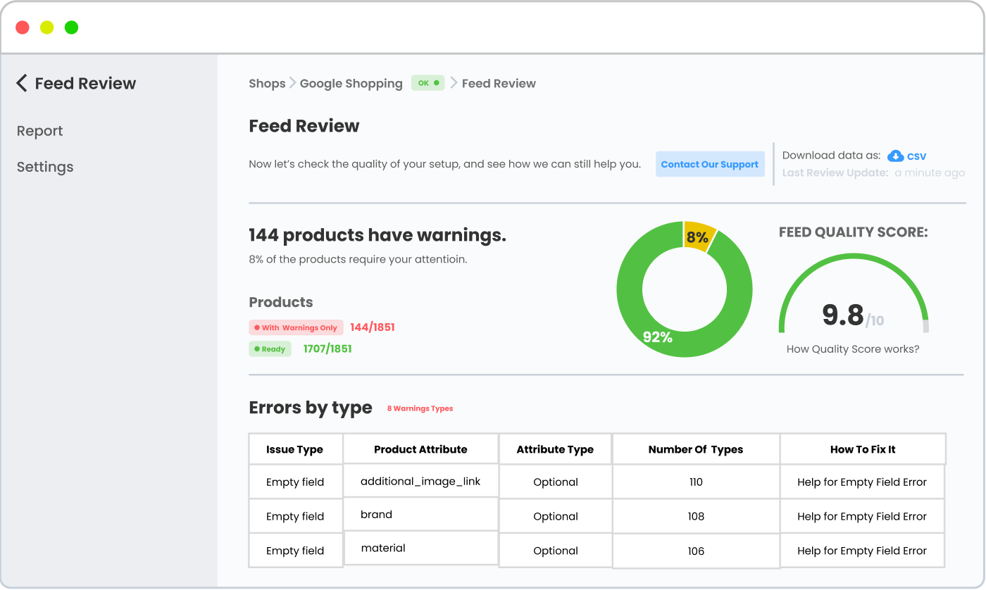Open Help for Empty Field Error for brand
Screen dimensions: 986x590
(861, 516)
